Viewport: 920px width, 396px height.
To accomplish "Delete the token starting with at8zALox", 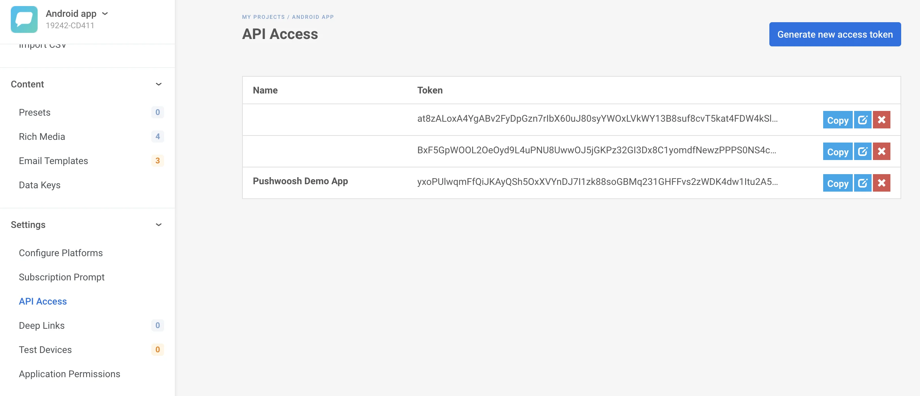I will coord(881,120).
